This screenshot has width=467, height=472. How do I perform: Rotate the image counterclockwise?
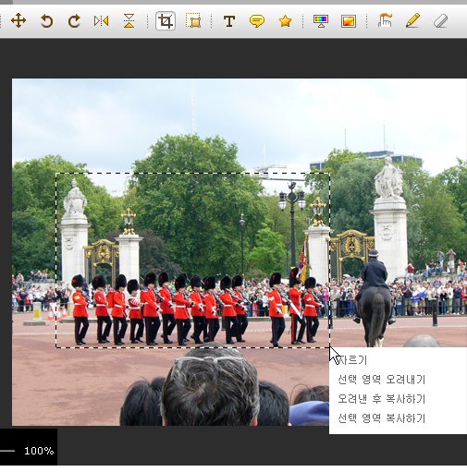tap(47, 21)
